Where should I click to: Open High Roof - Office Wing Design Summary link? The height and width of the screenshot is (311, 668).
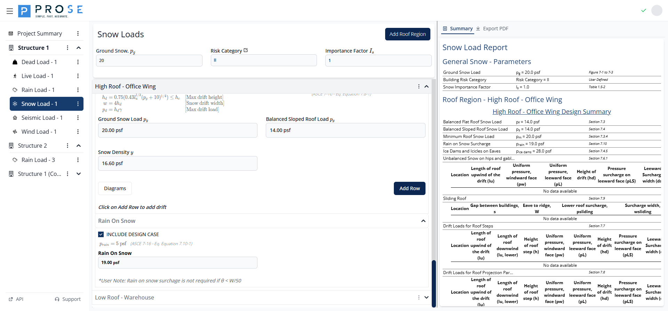pyautogui.click(x=551, y=111)
